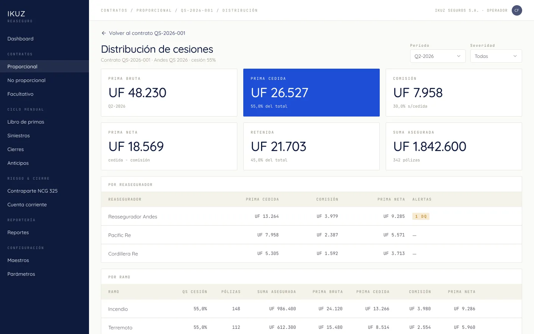
Task: Select the Reasegurador Andes row name
Action: click(x=133, y=217)
